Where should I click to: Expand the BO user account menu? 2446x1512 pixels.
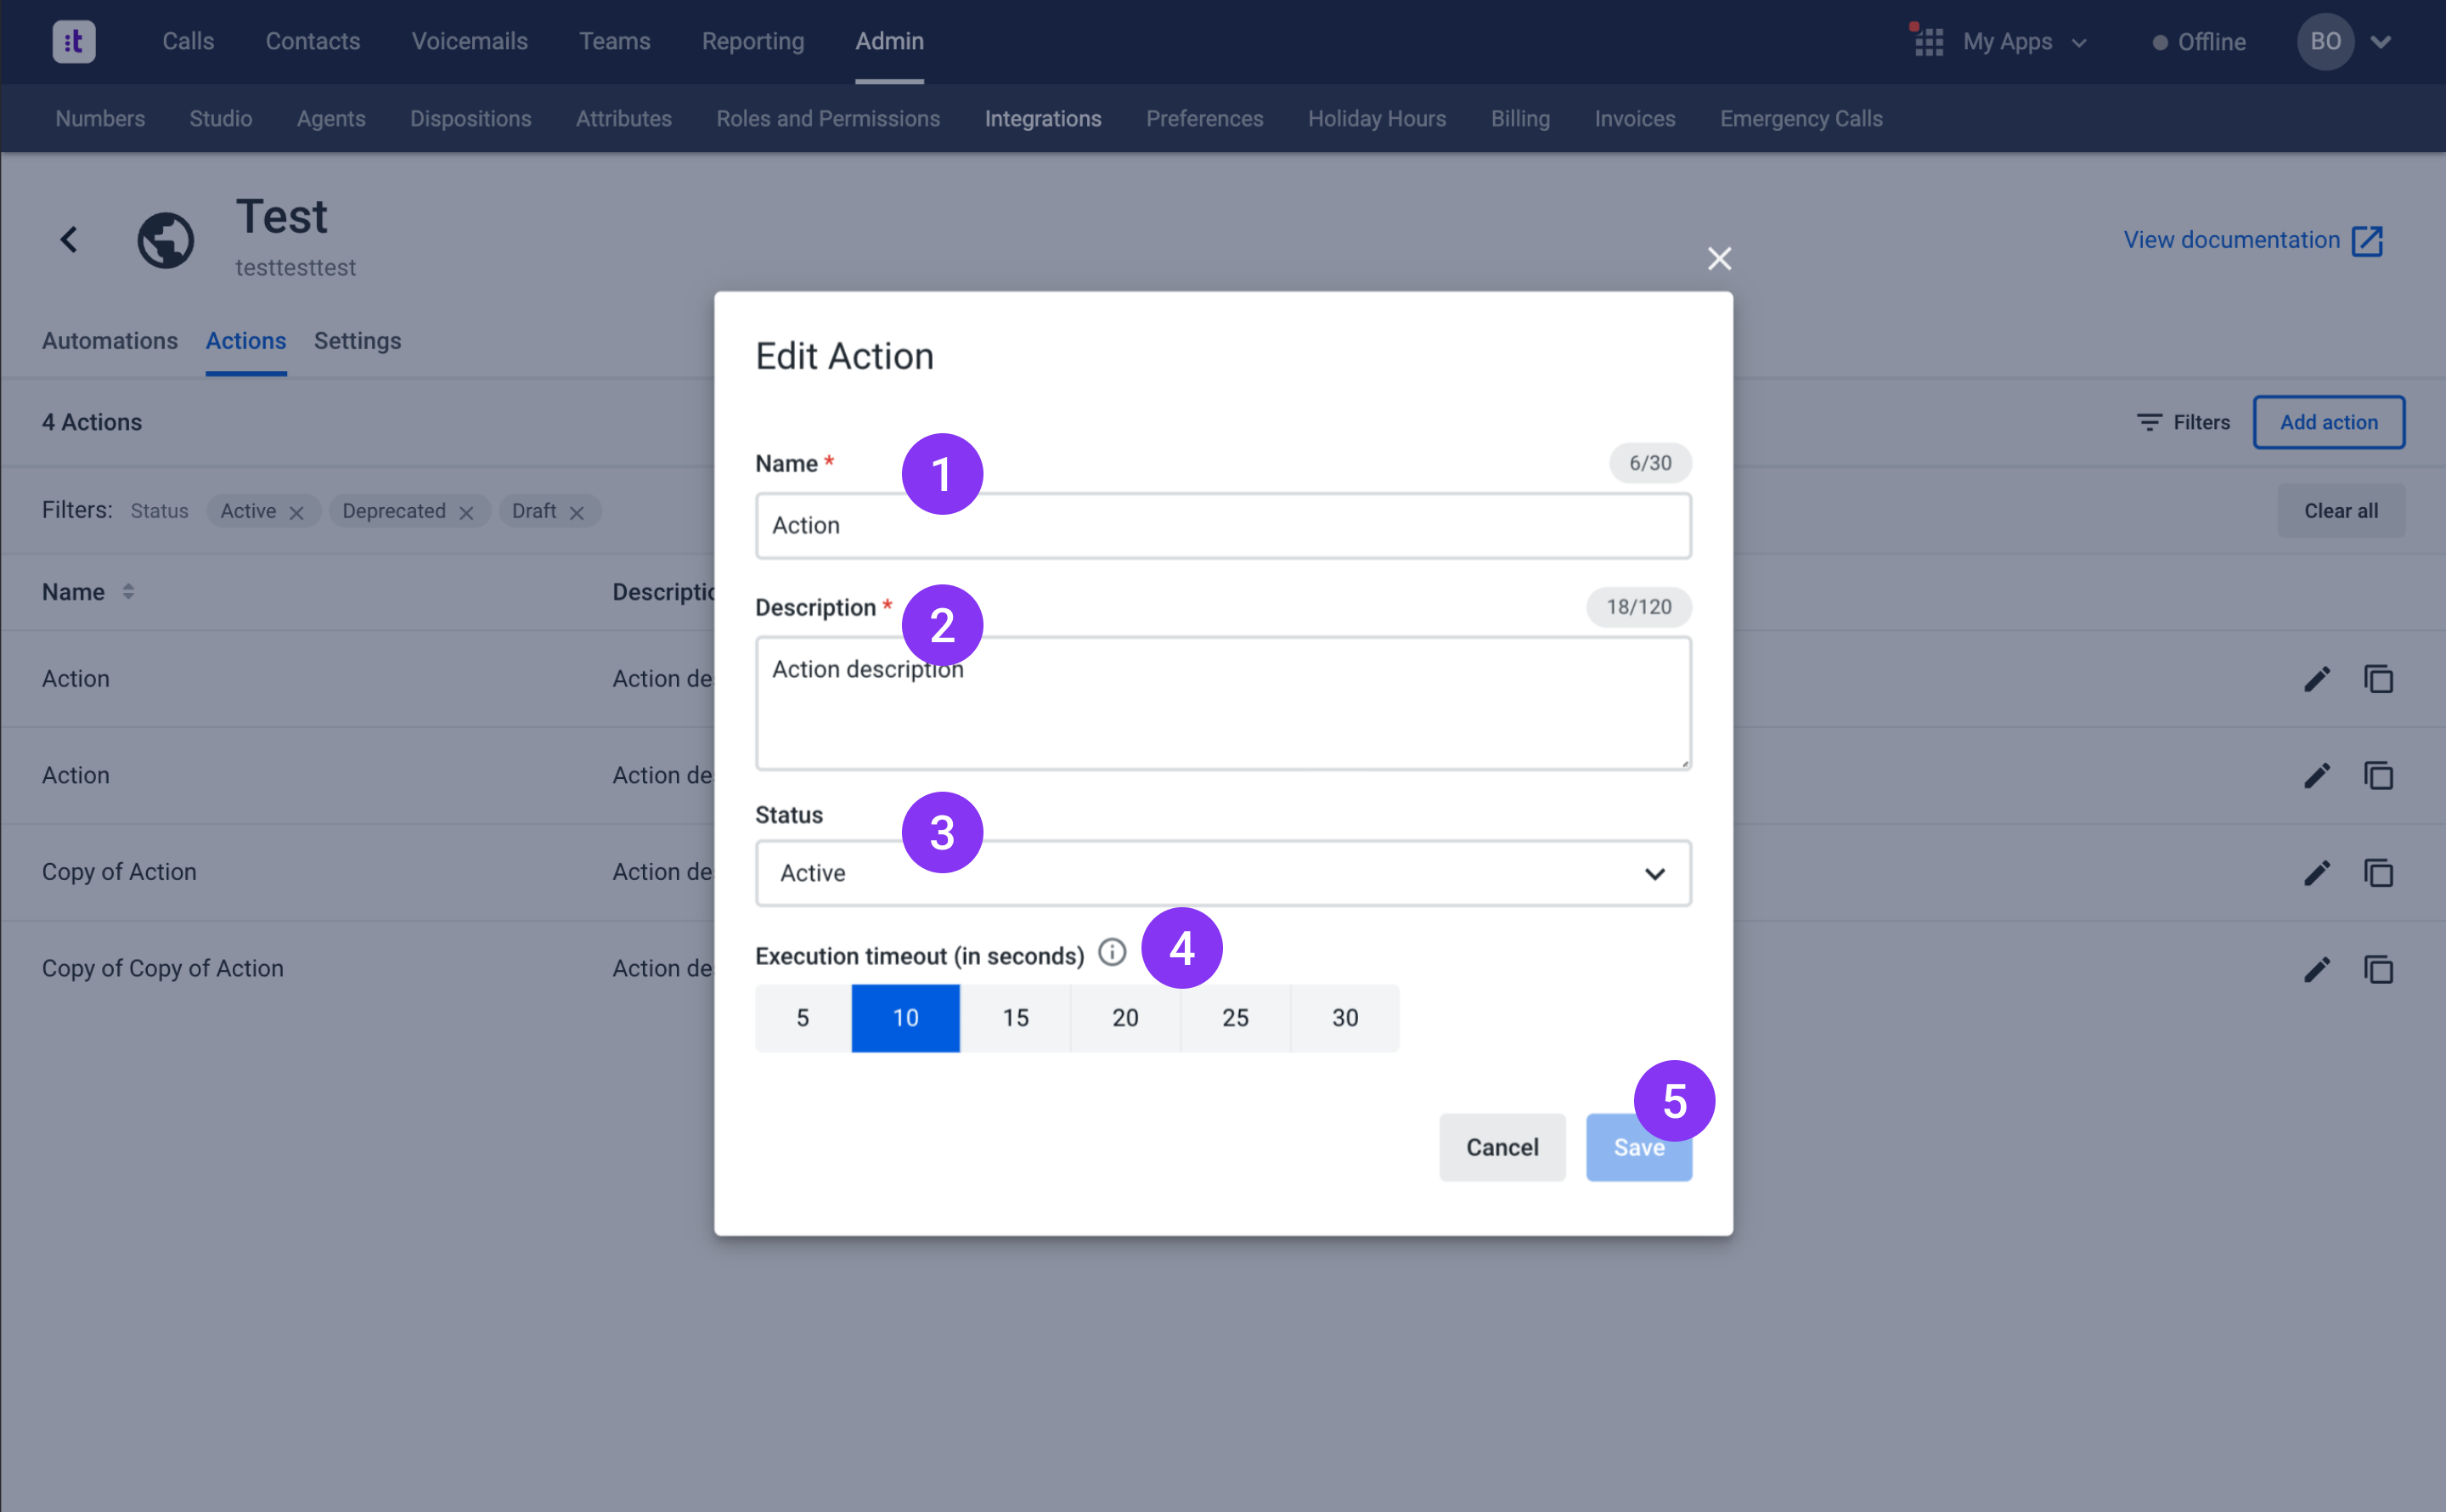coord(2380,42)
